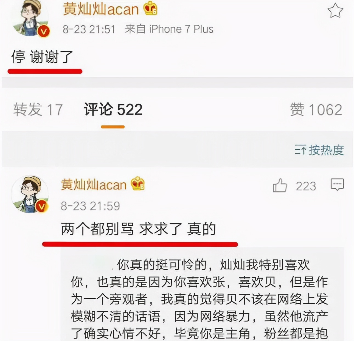This screenshot has height=341, width=354.
Task: Open the reply bubble icon on the comment
Action: tap(337, 185)
